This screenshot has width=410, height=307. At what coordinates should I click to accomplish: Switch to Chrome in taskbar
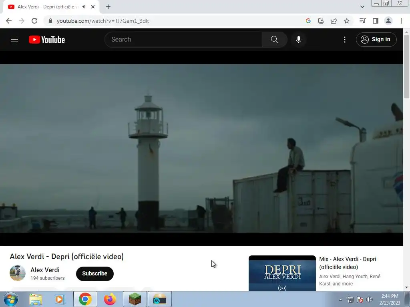pos(85,299)
